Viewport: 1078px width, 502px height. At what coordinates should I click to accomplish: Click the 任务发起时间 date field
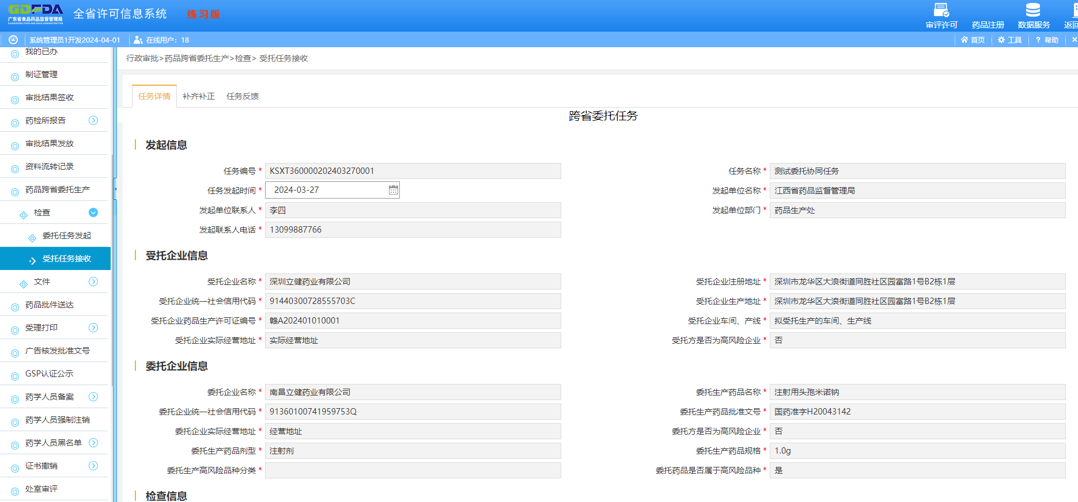[326, 190]
